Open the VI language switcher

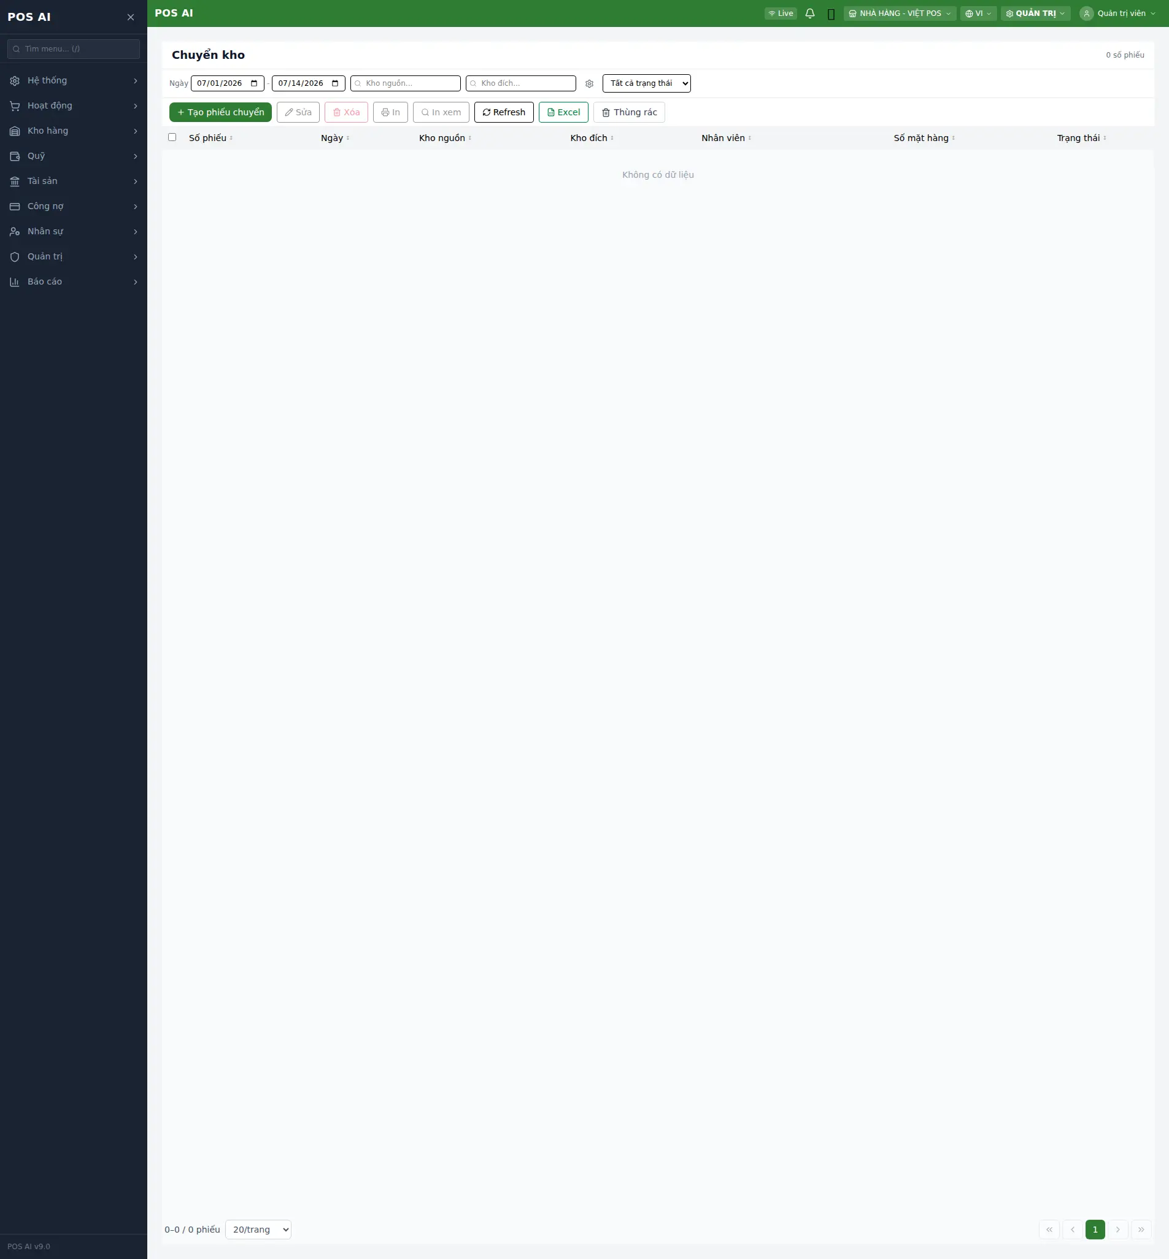pyautogui.click(x=978, y=13)
